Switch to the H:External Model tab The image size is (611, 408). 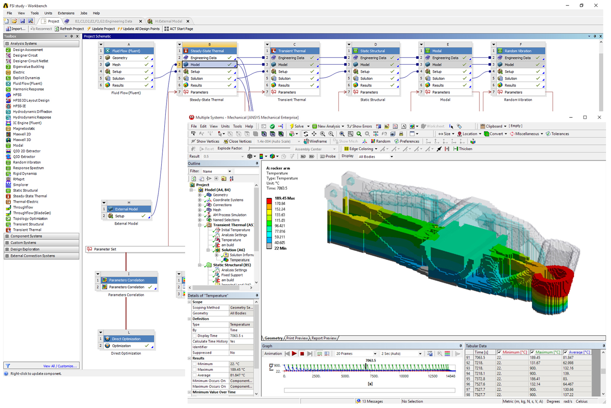point(169,21)
